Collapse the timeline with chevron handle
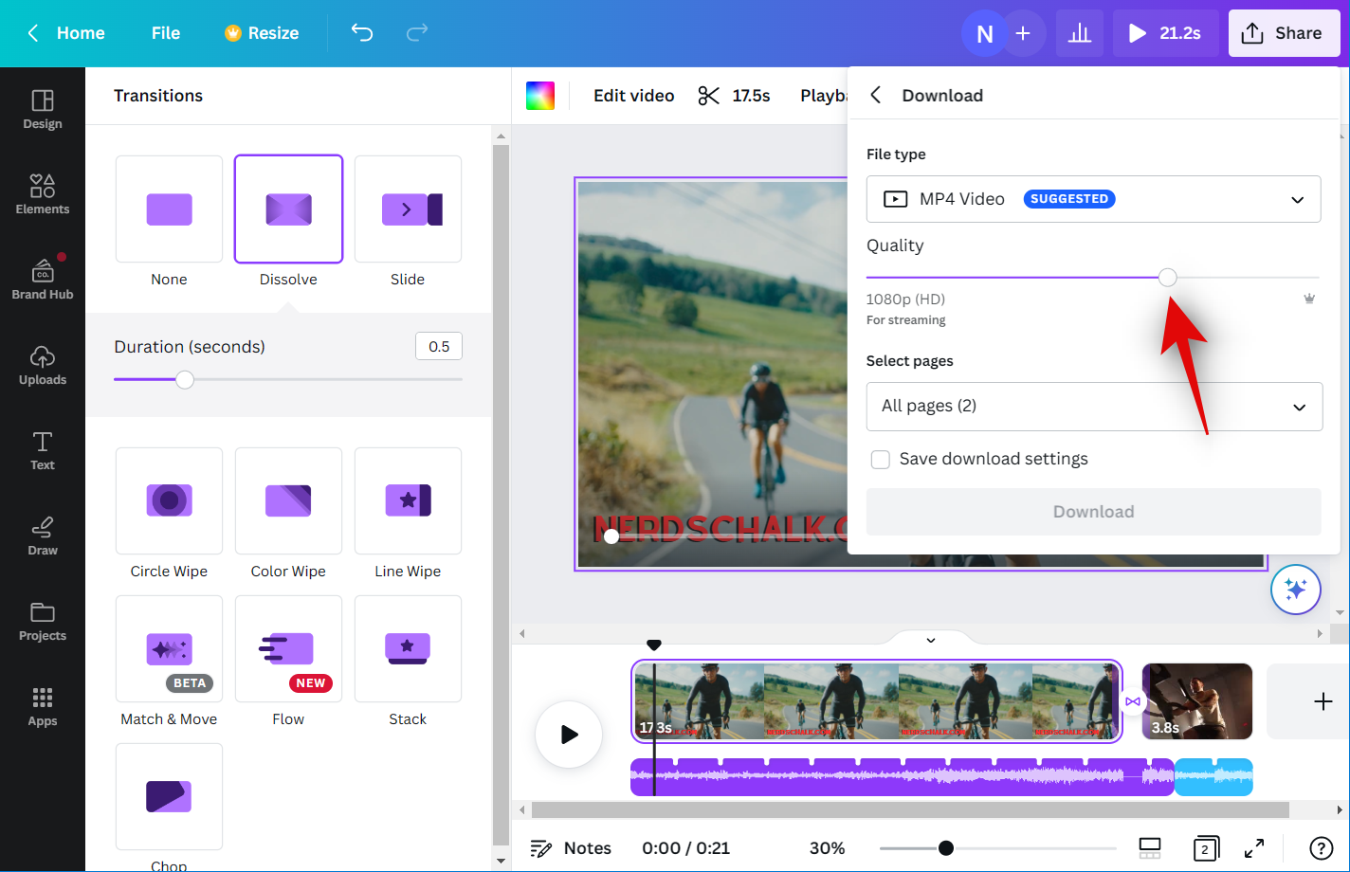The height and width of the screenshot is (872, 1350). [931, 640]
